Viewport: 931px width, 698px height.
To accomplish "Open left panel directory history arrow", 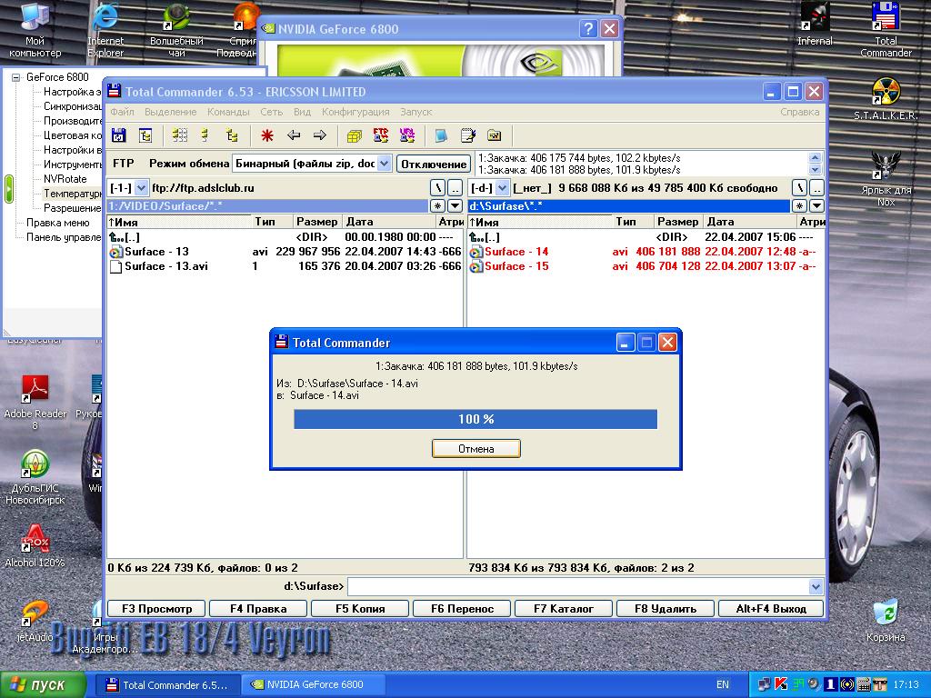I will [x=455, y=206].
